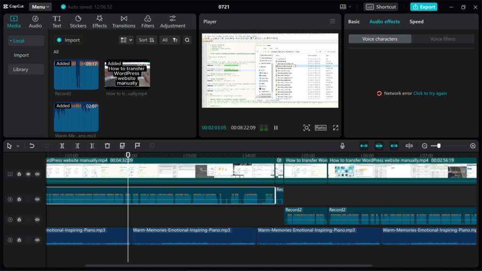The image size is (482, 271).
Task: Toggle visibility of the top video track
Action: 29,174
